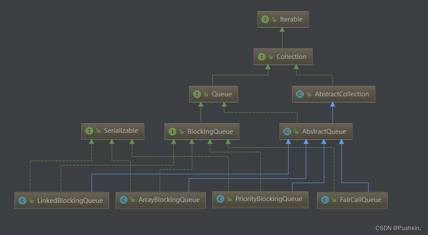Viewport: 428px width, 235px height.
Task: Click the green lock icon beside ArrayBlockingQueue
Action: point(133,200)
